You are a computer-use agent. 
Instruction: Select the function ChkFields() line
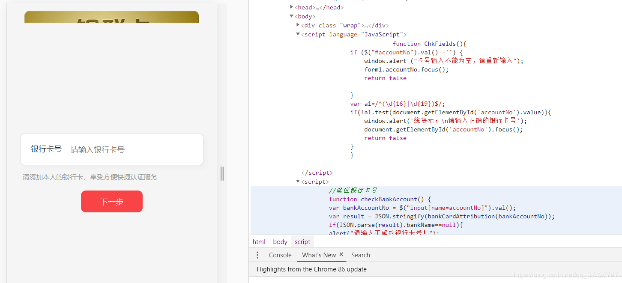tap(429, 44)
